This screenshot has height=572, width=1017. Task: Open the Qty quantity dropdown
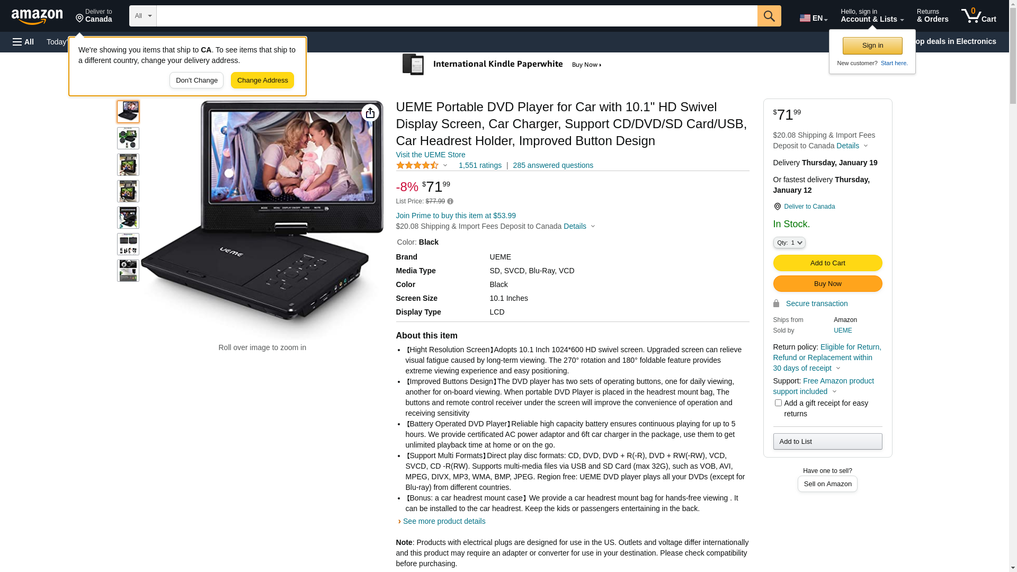click(x=789, y=243)
